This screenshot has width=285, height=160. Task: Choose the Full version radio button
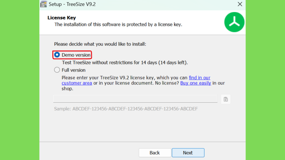tap(57, 70)
